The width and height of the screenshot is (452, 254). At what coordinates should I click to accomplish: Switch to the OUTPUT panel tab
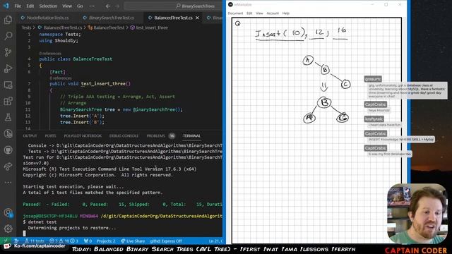[30, 136]
